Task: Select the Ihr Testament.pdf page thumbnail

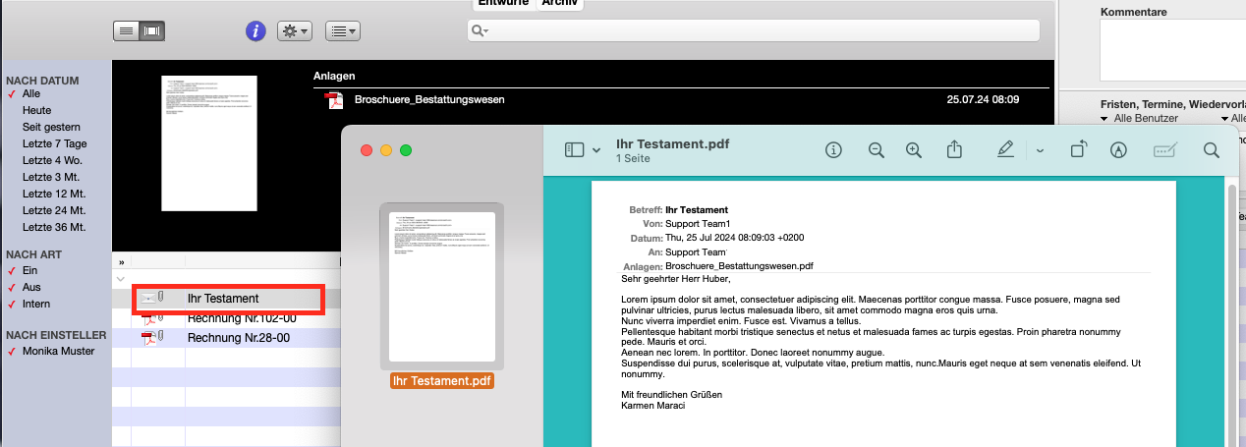Action: [x=442, y=285]
